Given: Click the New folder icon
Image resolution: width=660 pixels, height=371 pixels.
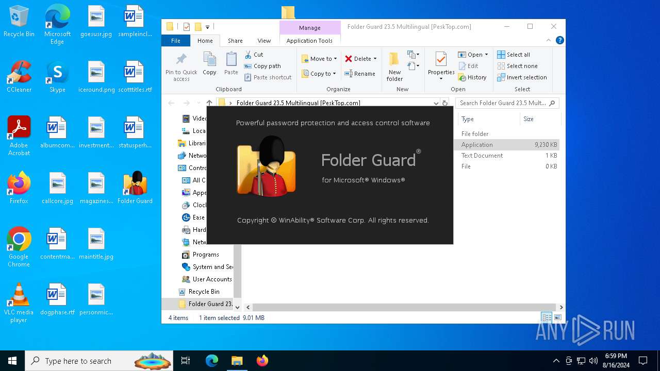Looking at the screenshot, I should [x=394, y=59].
